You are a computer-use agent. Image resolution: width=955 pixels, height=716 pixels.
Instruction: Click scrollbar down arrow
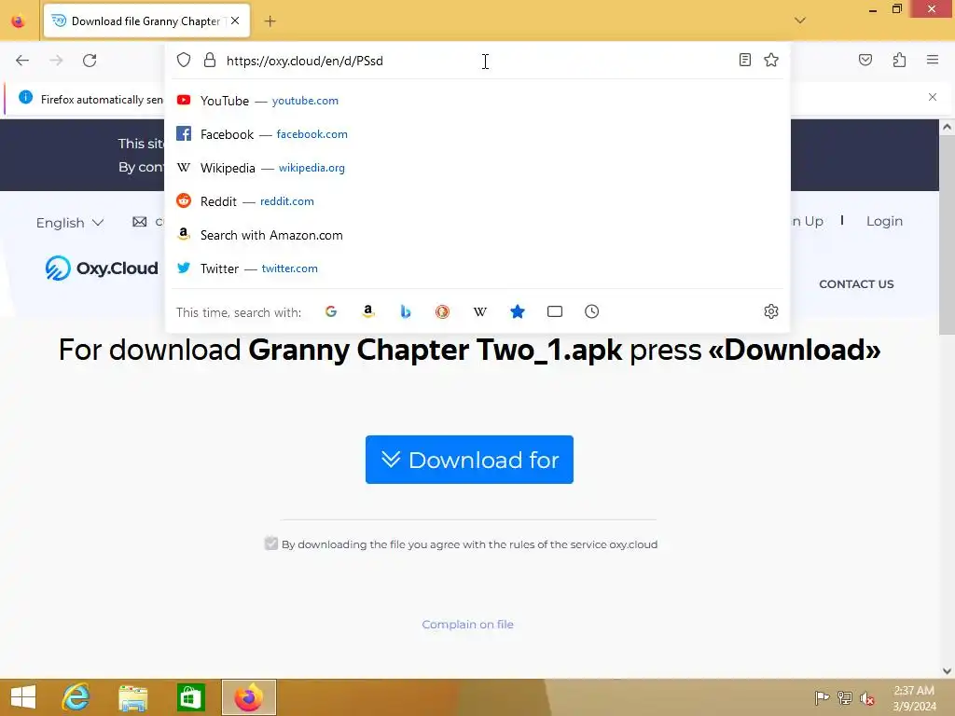point(947,670)
